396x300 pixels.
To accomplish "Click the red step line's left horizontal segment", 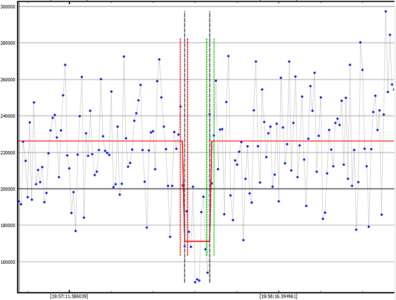I will (99, 141).
